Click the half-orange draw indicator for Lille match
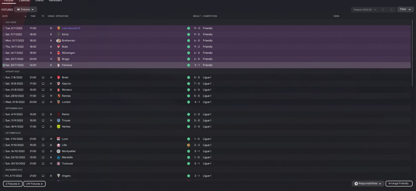The height and width of the screenshot is (191, 416). coord(188,145)
